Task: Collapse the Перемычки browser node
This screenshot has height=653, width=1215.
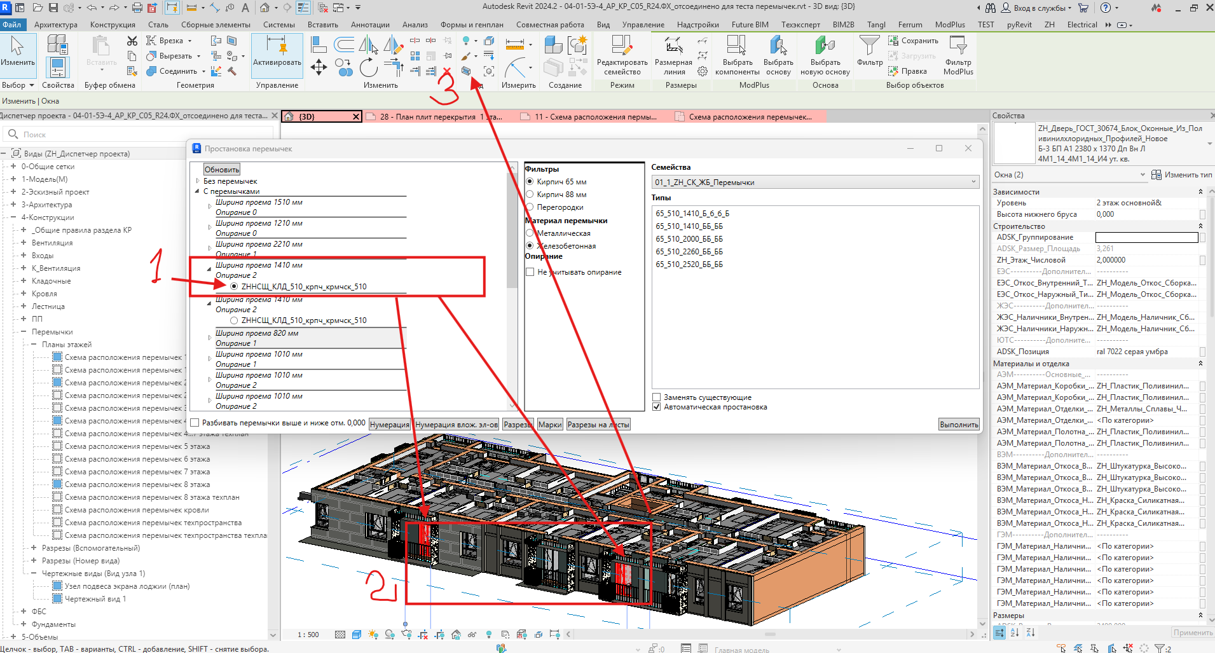Action: point(24,332)
